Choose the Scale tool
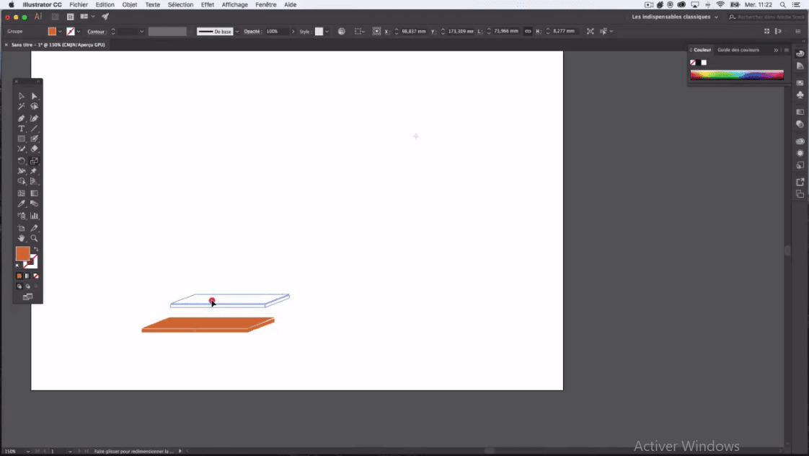The width and height of the screenshot is (809, 456). 34,161
